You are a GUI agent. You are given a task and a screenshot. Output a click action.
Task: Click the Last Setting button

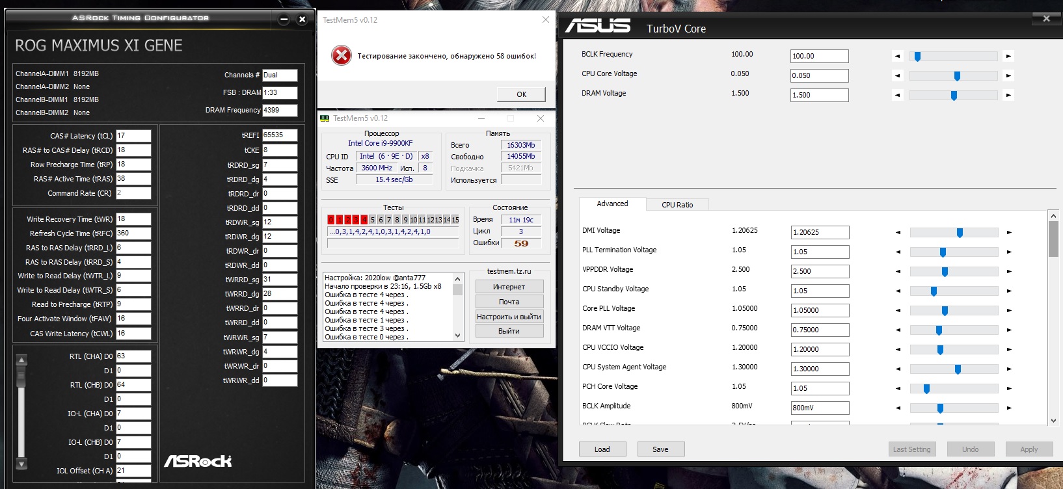(911, 449)
